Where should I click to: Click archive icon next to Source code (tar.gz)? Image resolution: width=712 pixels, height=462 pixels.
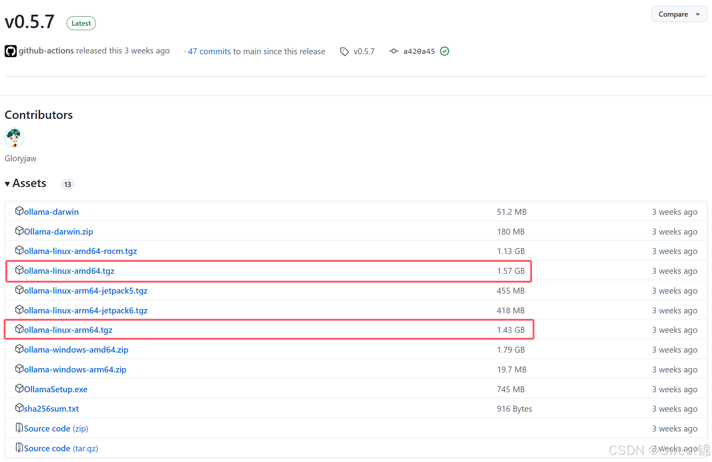click(x=19, y=447)
